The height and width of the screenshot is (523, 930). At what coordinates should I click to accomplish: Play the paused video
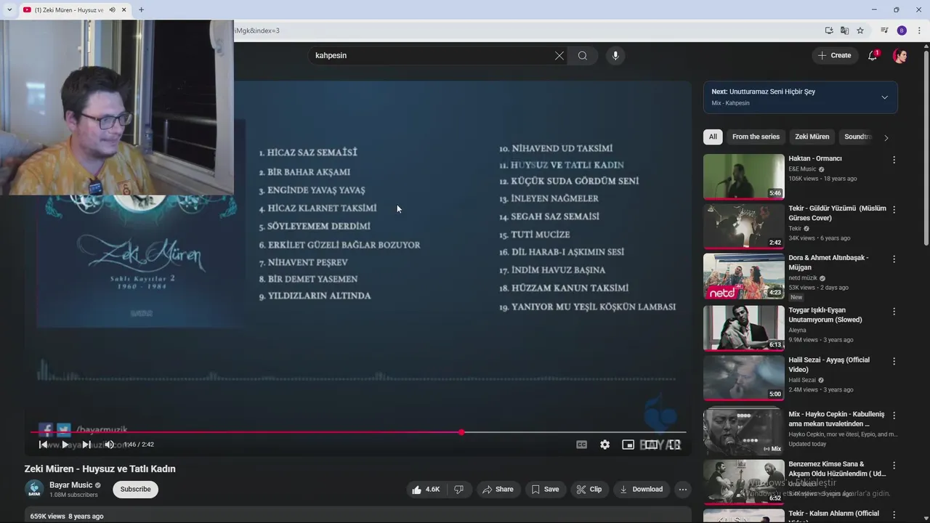click(x=65, y=445)
